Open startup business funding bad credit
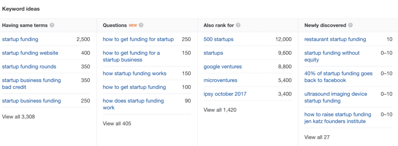 (31, 84)
